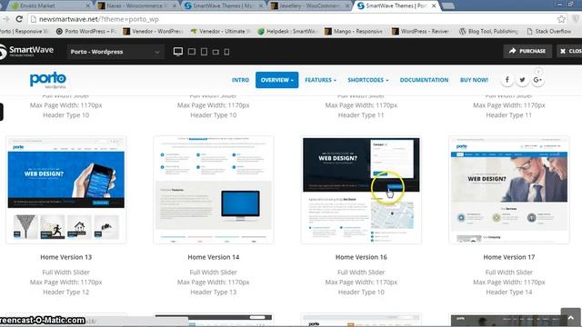This screenshot has height=327, width=582.
Task: Open the WordPress - Reviver bookmark
Action: 421,32
